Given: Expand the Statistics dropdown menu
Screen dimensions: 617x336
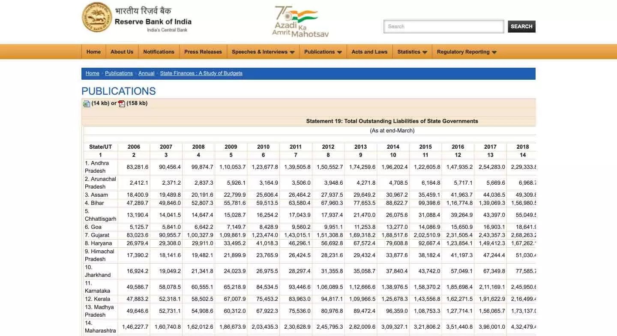Looking at the screenshot, I should (412, 52).
